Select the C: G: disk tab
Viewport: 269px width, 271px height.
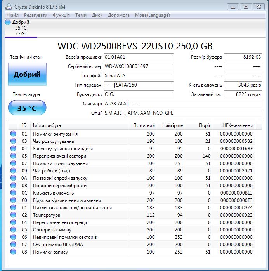21,33
